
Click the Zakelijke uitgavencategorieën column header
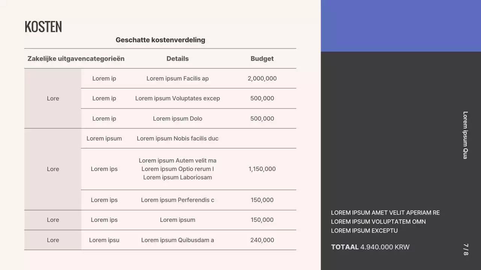pyautogui.click(x=76, y=58)
